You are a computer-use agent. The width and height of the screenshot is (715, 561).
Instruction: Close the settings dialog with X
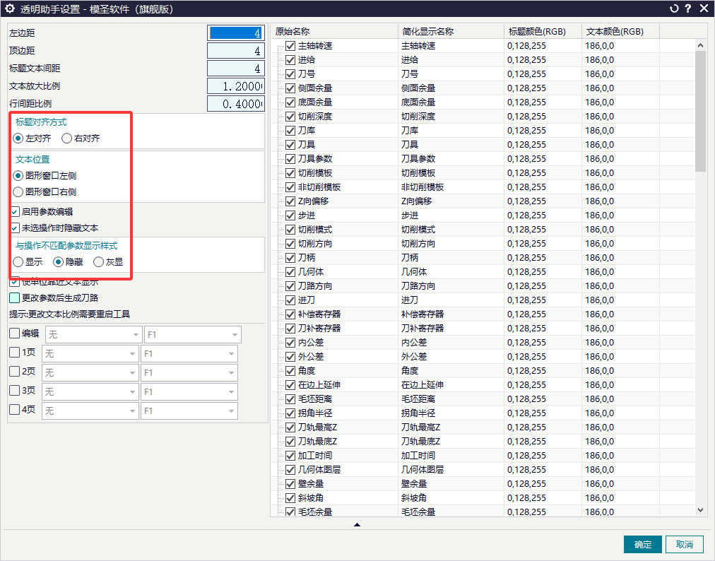click(x=704, y=8)
